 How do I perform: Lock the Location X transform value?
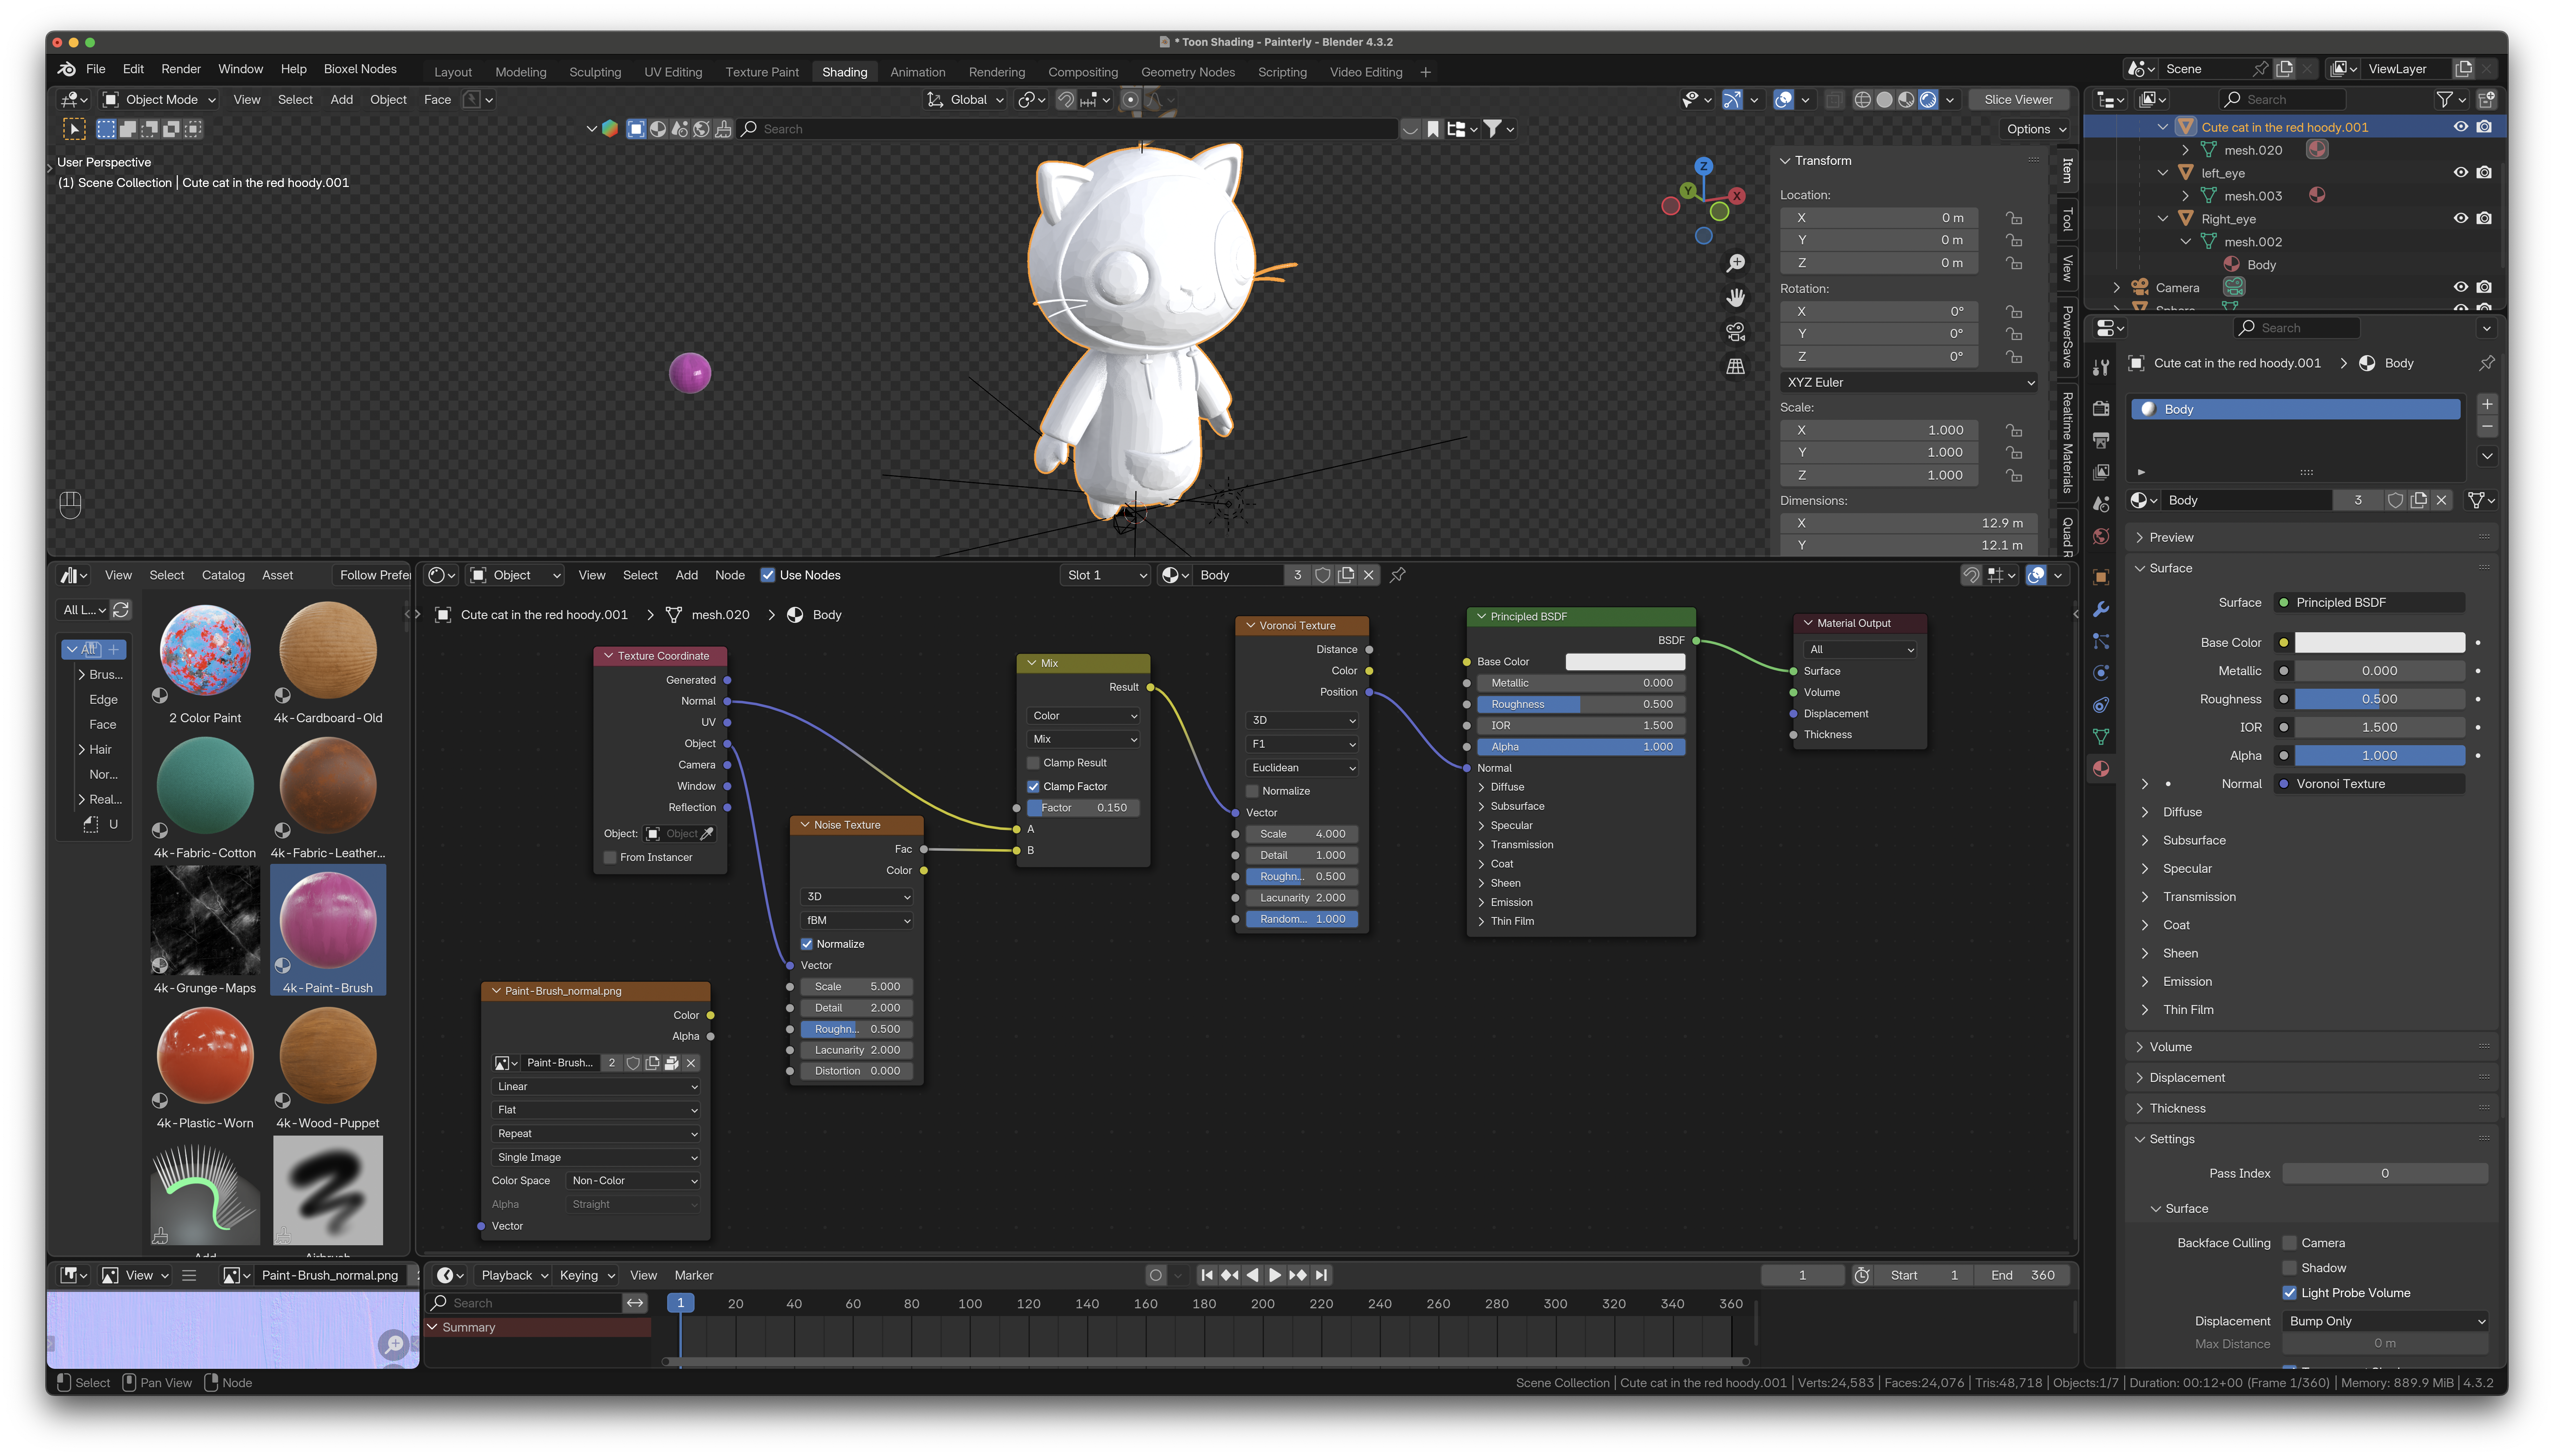tap(2014, 218)
